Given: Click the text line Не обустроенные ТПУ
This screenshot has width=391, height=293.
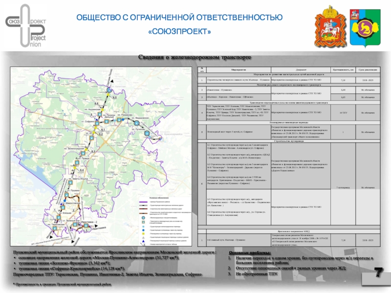Looking at the screenshot, I should click(x=257, y=274).
